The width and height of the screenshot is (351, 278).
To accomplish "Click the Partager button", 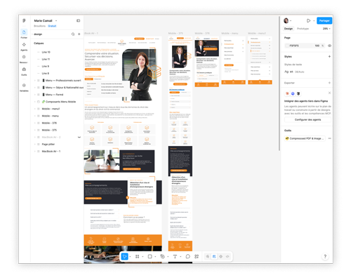I will pos(324,20).
